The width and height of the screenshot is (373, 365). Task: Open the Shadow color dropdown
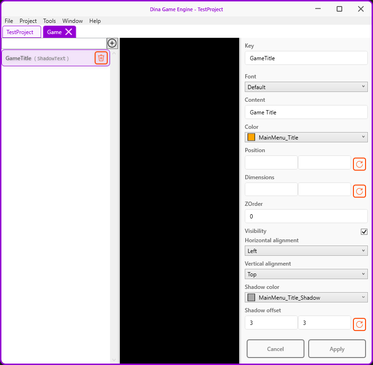[306, 297]
